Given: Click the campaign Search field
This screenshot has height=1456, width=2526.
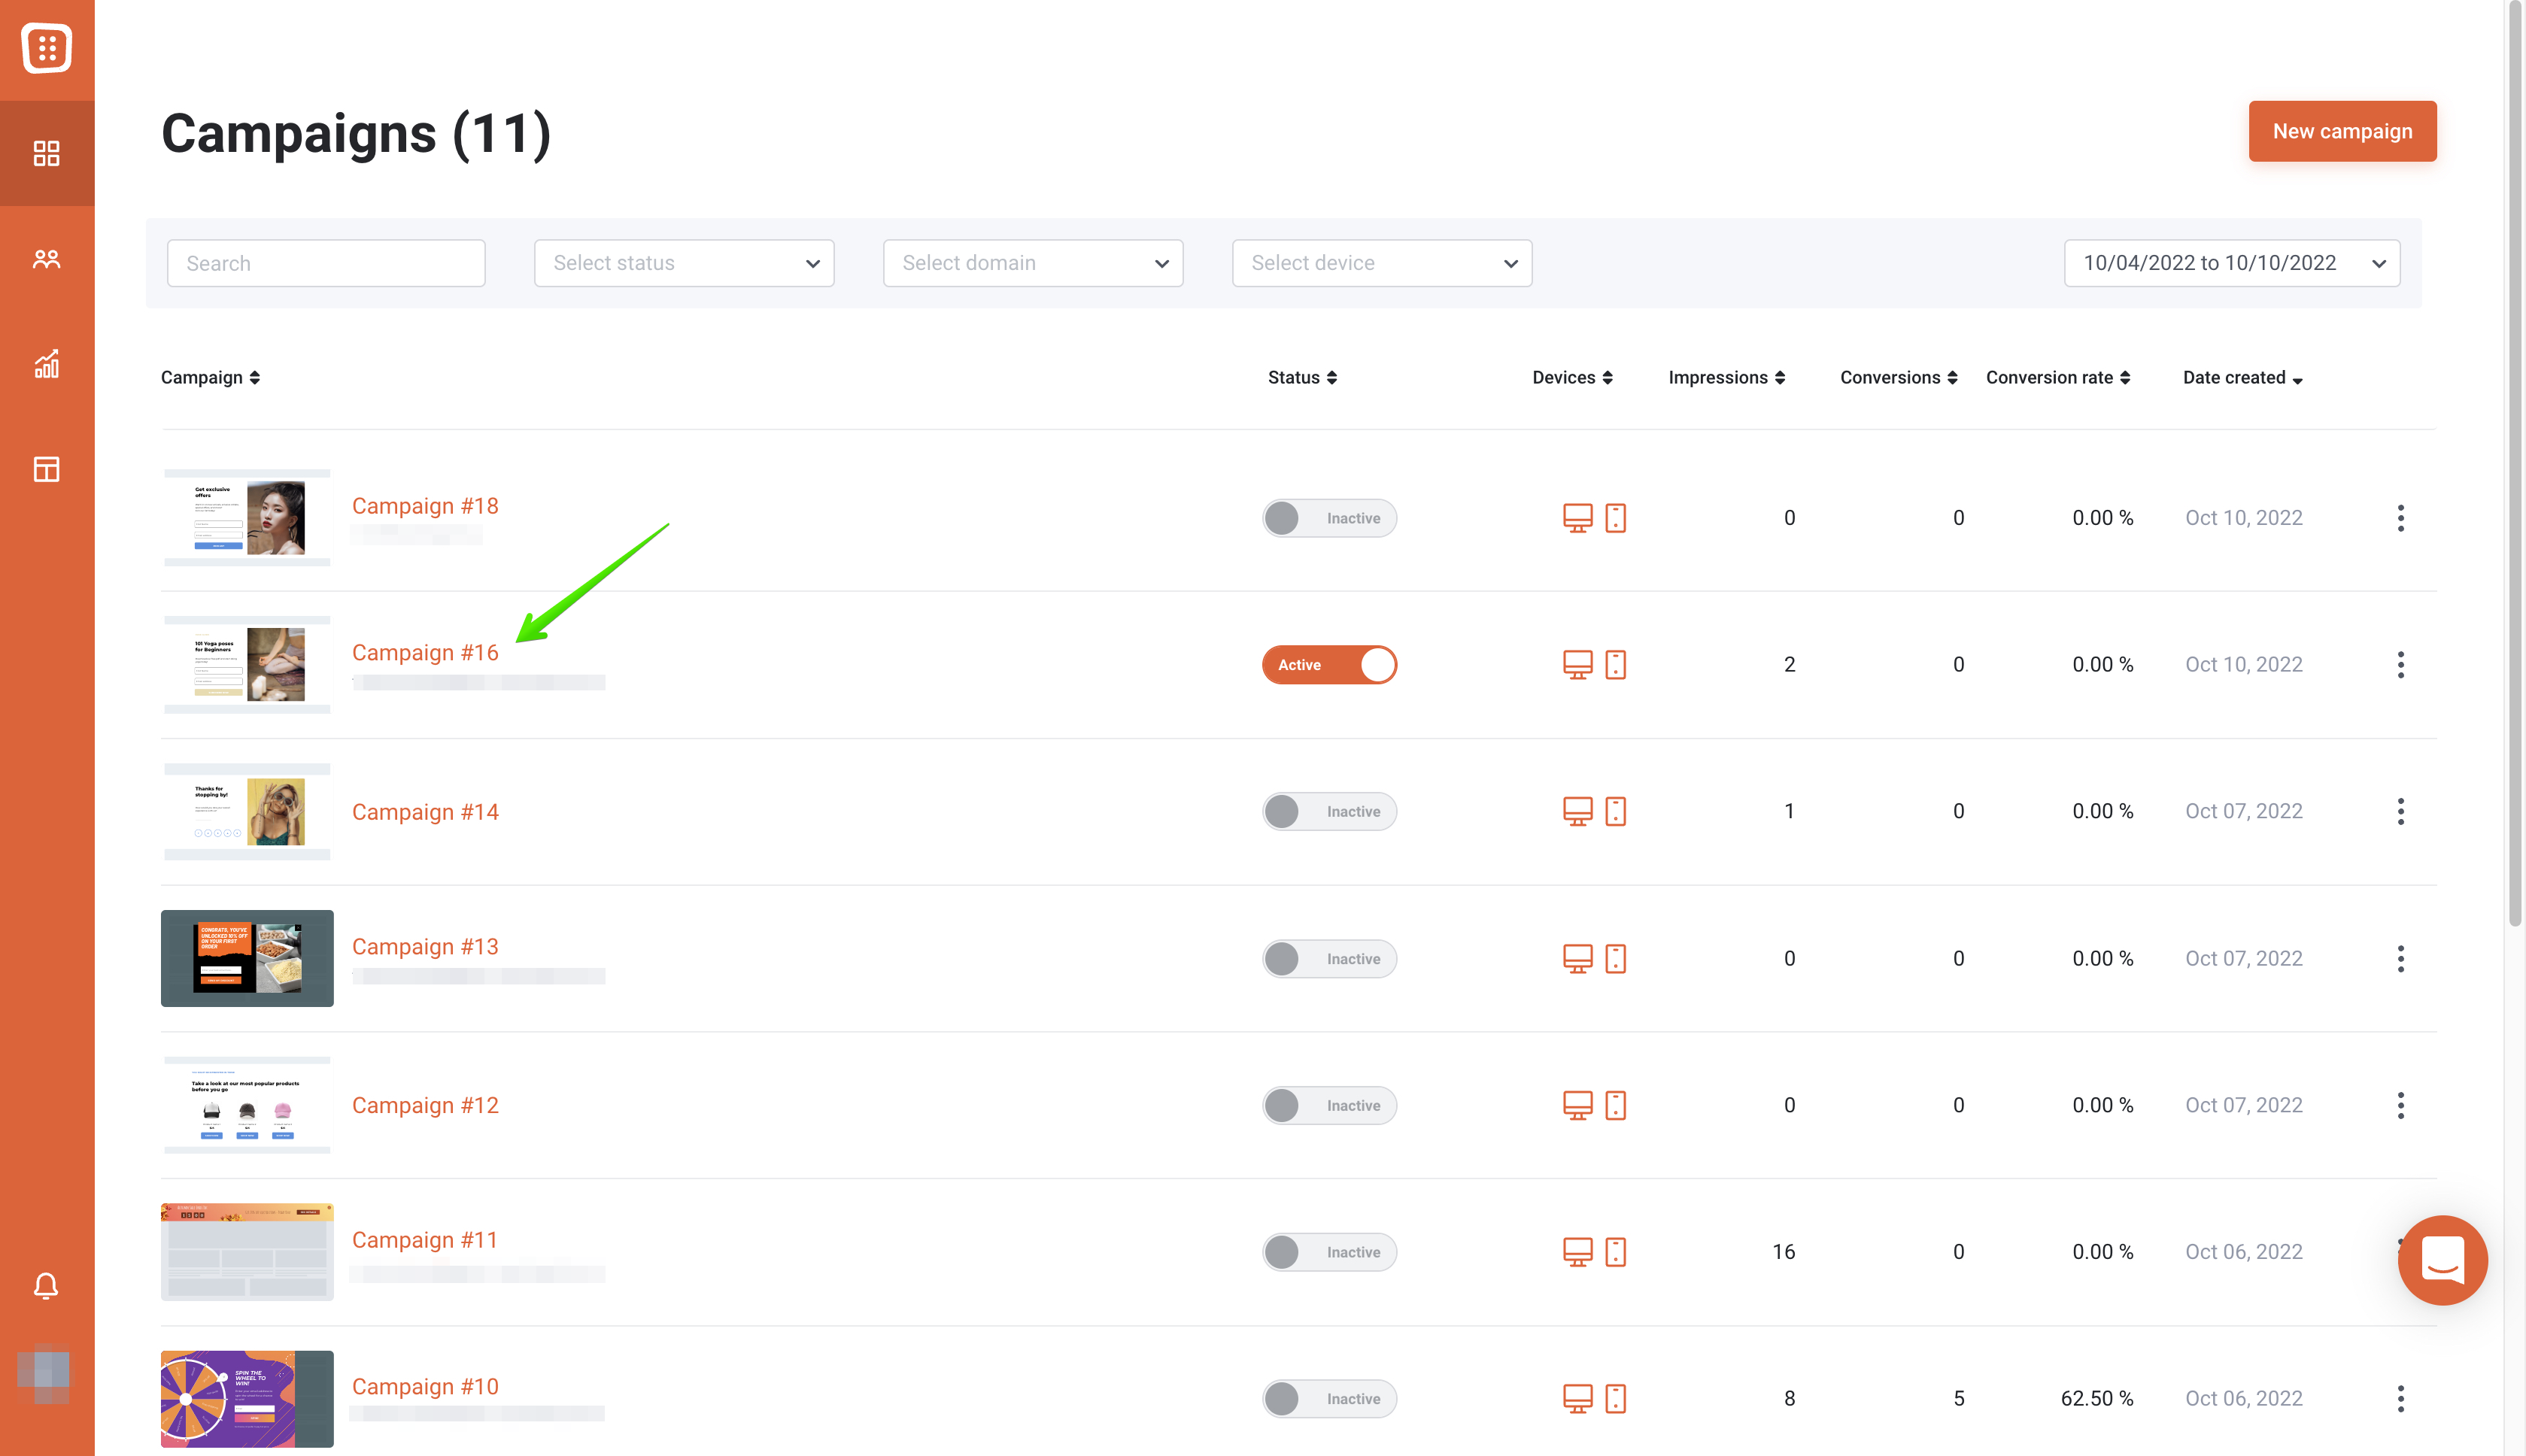Looking at the screenshot, I should (326, 263).
